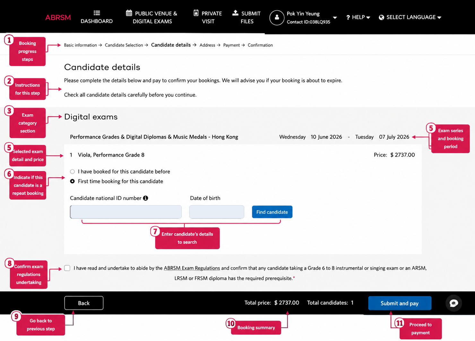Open the chat bubble support icon
This screenshot has height=341, width=475.
click(x=453, y=303)
